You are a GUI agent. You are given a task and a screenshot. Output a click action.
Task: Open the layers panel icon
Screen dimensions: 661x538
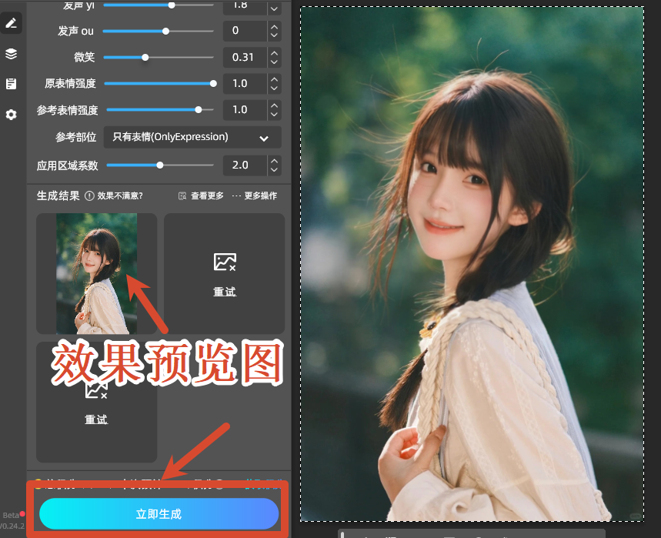click(11, 54)
